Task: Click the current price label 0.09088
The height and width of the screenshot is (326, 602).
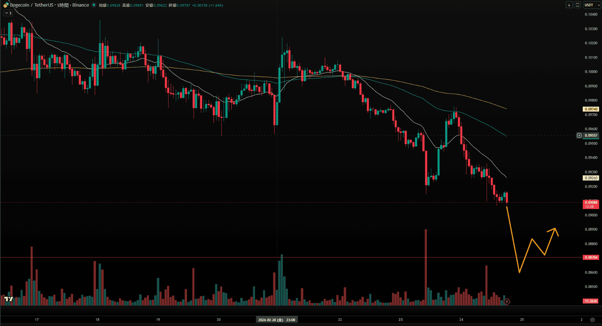Action: (x=591, y=203)
